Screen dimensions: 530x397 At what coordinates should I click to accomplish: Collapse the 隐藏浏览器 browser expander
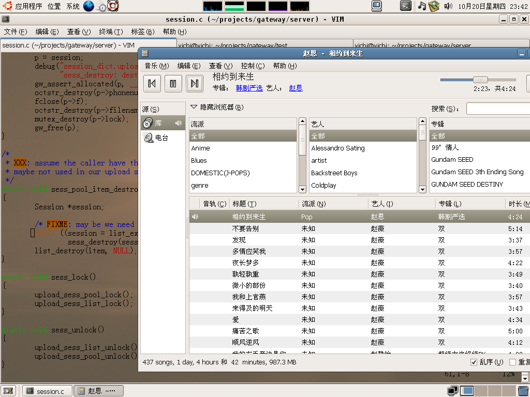point(194,107)
